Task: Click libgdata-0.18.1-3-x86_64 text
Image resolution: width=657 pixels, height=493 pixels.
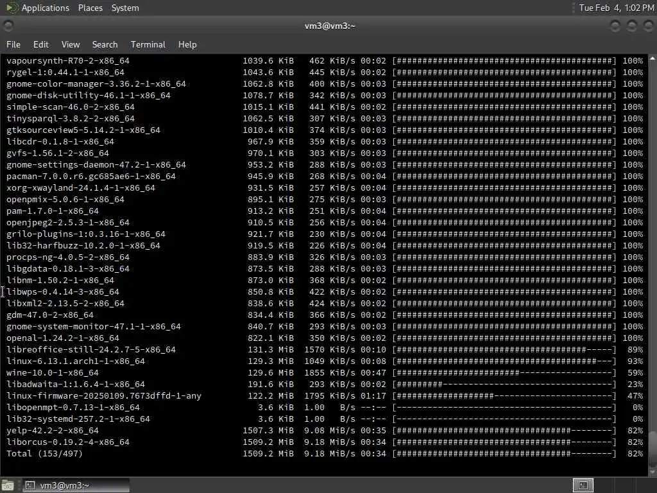Action: [68, 269]
